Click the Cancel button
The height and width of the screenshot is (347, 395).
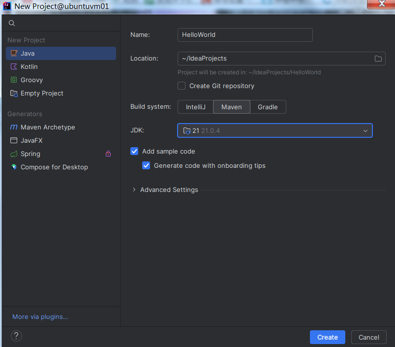(369, 337)
